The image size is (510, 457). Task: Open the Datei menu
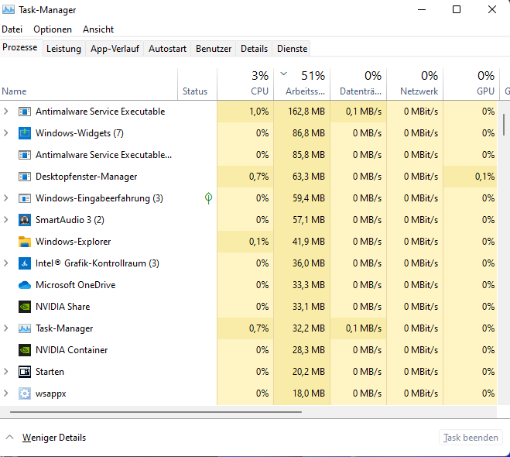click(x=12, y=29)
